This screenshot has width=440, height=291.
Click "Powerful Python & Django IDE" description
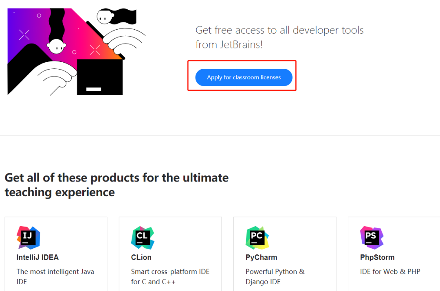pyautogui.click(x=275, y=276)
